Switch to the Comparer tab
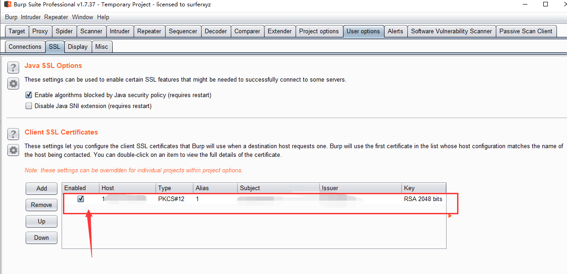 247,31
